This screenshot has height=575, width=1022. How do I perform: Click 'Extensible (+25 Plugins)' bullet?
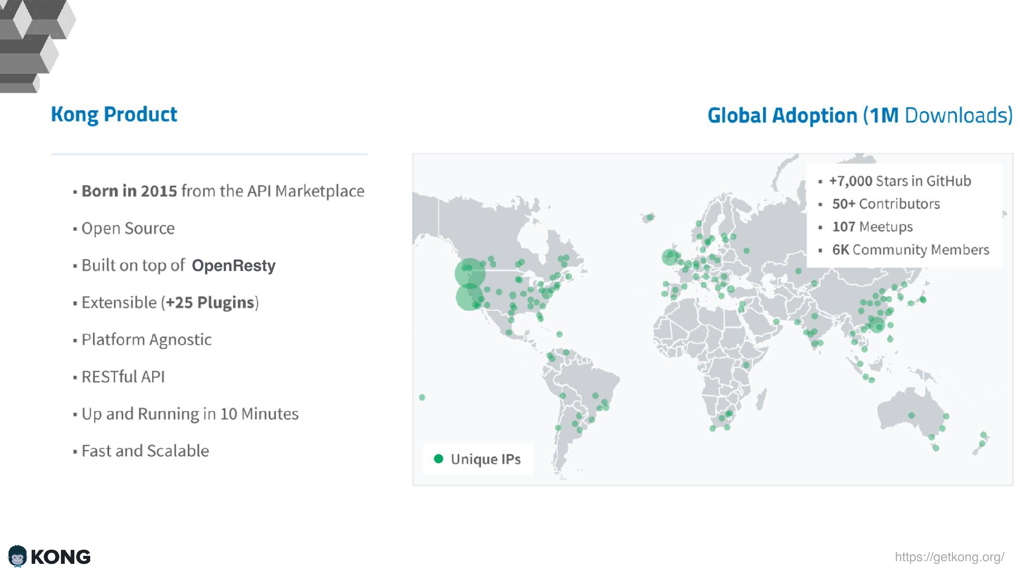click(x=170, y=302)
